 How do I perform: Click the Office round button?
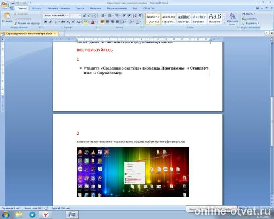pyautogui.click(x=4, y=4)
